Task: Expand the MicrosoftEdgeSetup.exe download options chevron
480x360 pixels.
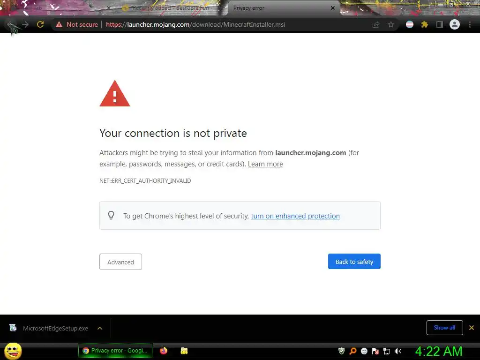Action: [x=100, y=328]
